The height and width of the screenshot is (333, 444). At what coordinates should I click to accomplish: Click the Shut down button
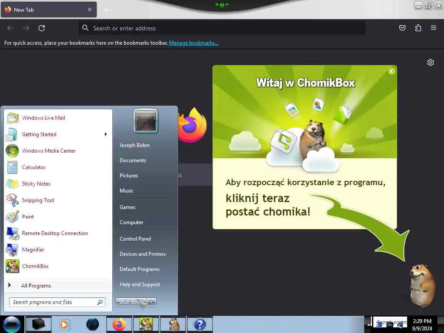pyautogui.click(x=131, y=302)
